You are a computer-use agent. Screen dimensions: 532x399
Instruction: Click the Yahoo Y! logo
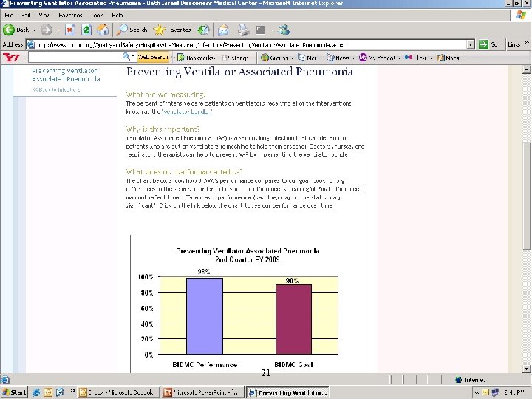(11, 58)
